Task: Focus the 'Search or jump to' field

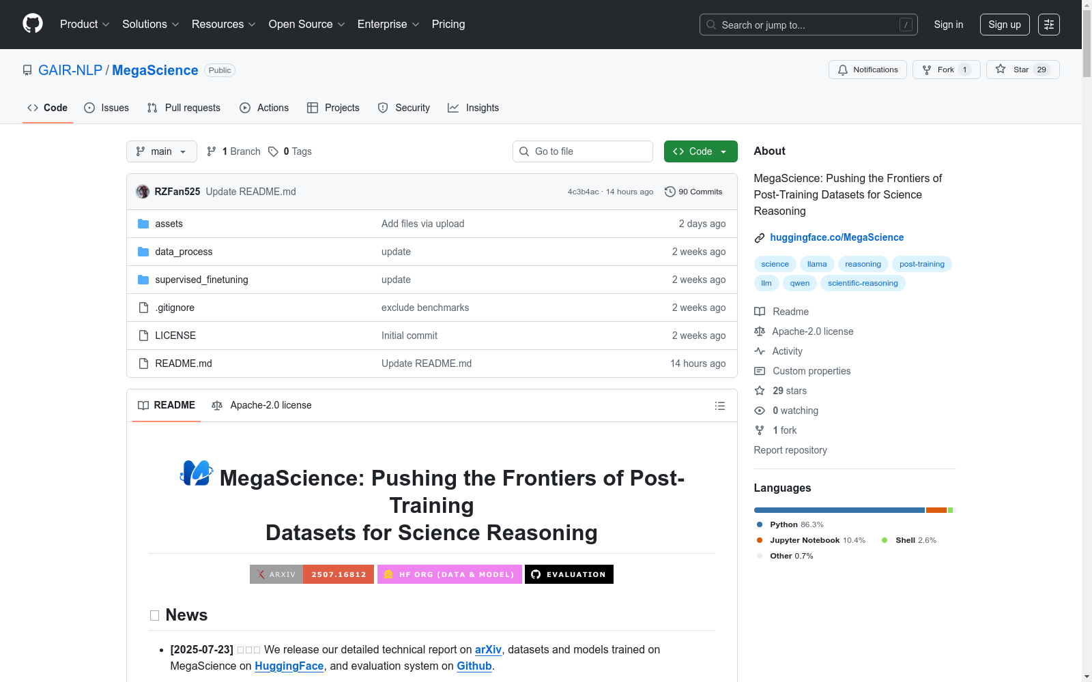Action: (x=809, y=25)
